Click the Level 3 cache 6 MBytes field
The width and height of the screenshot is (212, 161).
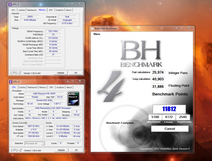coord(63,136)
